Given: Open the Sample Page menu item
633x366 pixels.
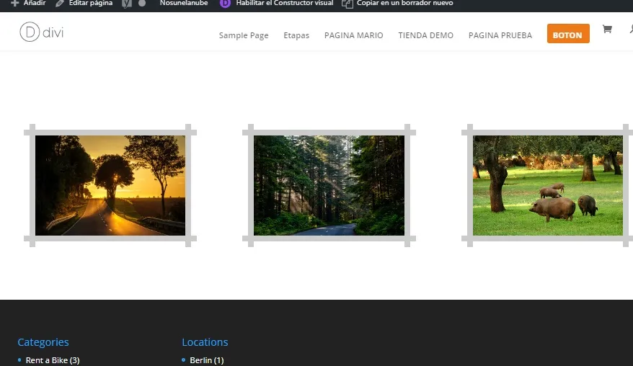Looking at the screenshot, I should [244, 35].
